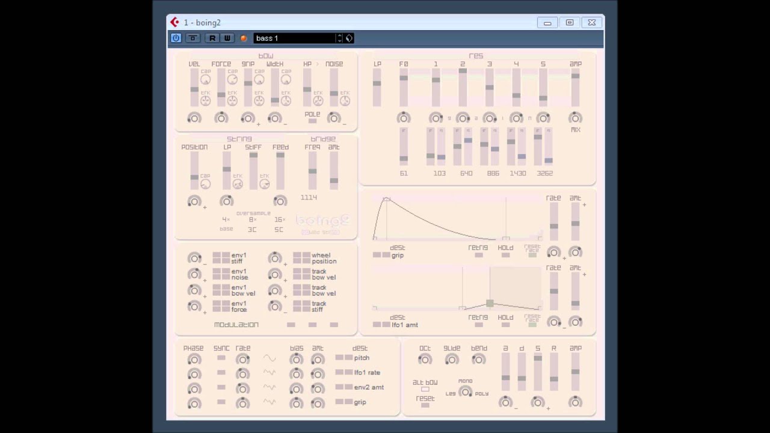This screenshot has height=433, width=770.
Task: Open the diamond preset management icon
Action: coord(350,38)
